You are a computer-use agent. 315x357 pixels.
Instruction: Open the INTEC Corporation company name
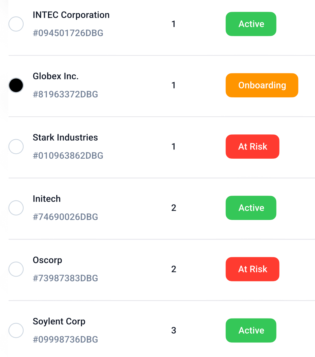tap(71, 15)
